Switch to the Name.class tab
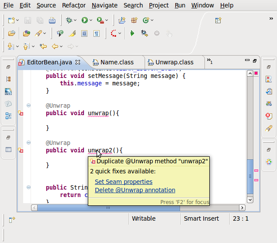The image size is (277, 243). (116, 62)
